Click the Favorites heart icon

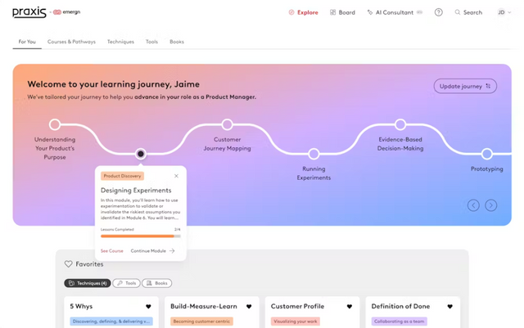tap(69, 264)
